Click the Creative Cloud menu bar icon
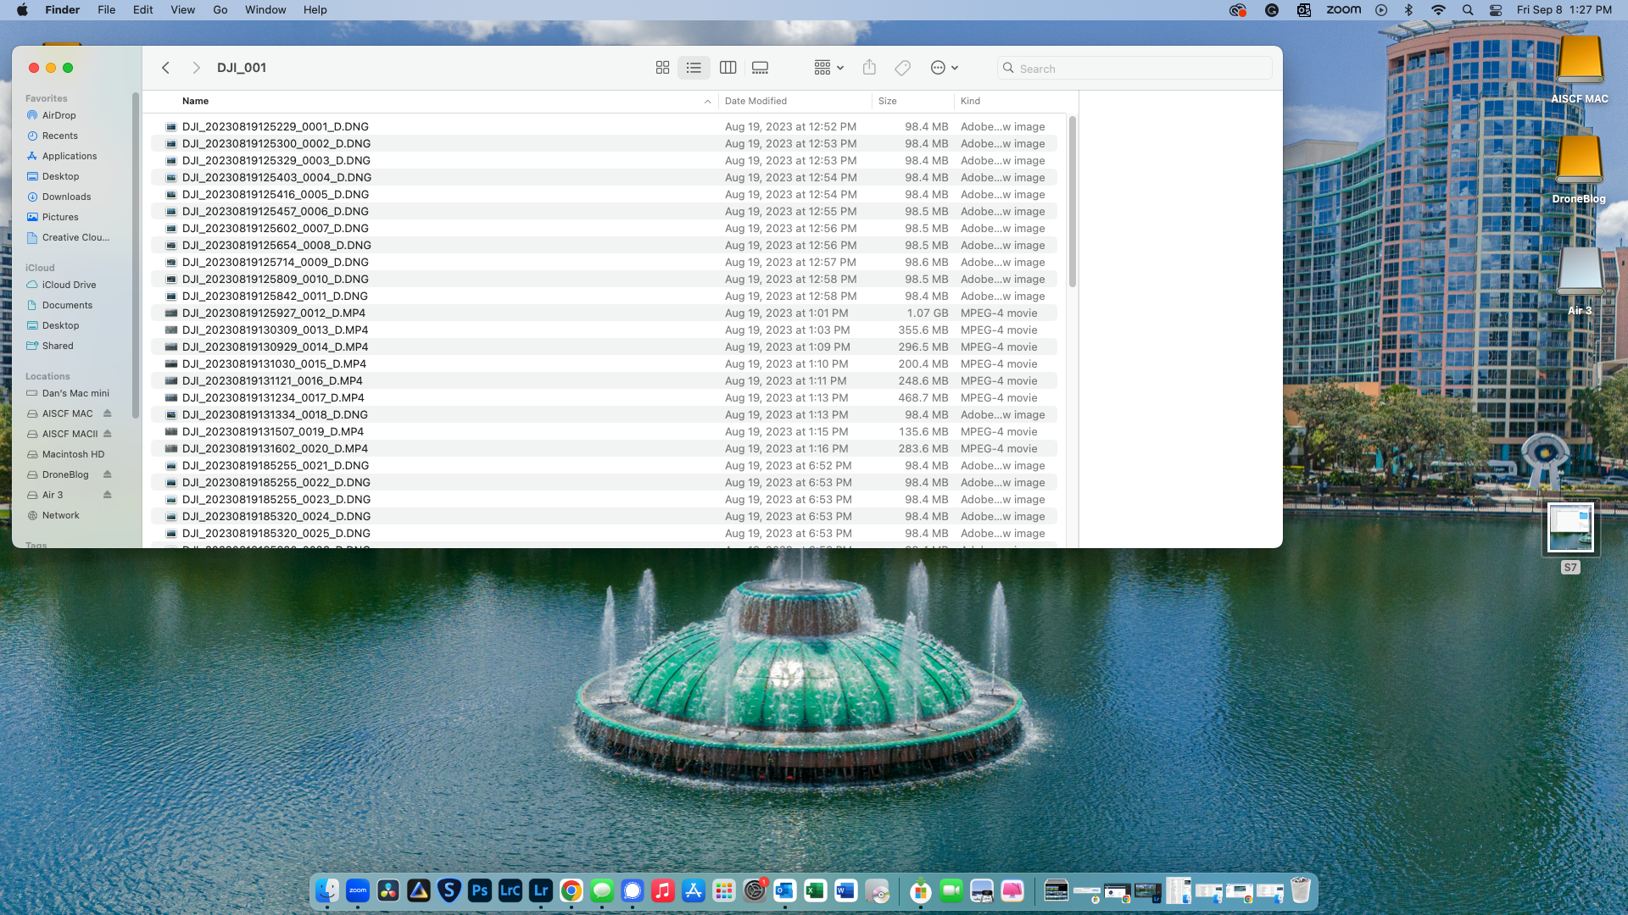The height and width of the screenshot is (915, 1628). click(1238, 10)
